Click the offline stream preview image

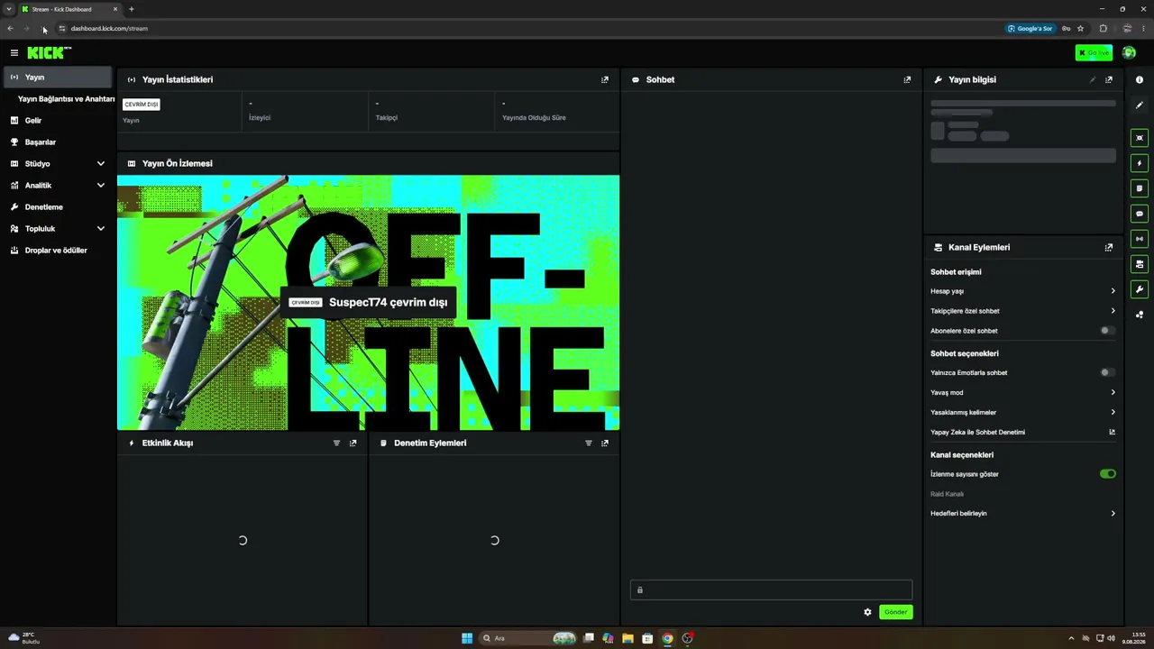[x=368, y=303]
